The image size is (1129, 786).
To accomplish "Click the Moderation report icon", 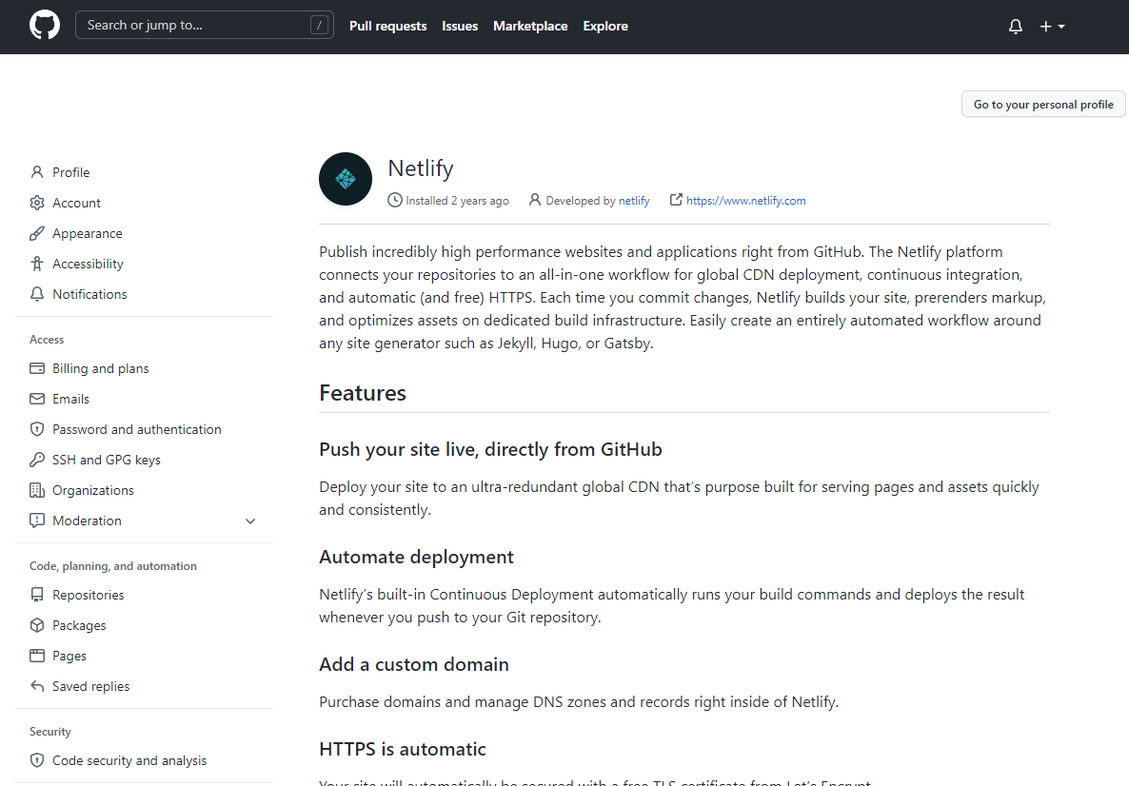I will tap(37, 521).
